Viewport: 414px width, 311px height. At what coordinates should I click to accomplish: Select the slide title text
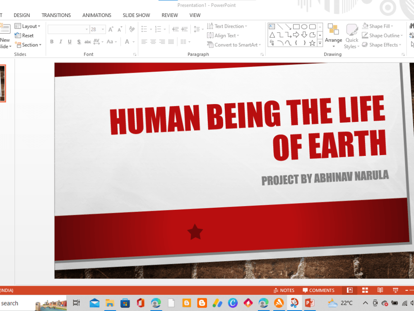(x=248, y=128)
